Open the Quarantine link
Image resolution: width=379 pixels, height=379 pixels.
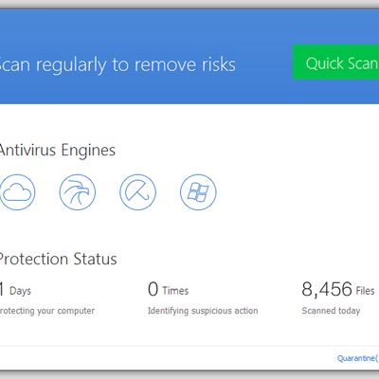pyautogui.click(x=358, y=358)
